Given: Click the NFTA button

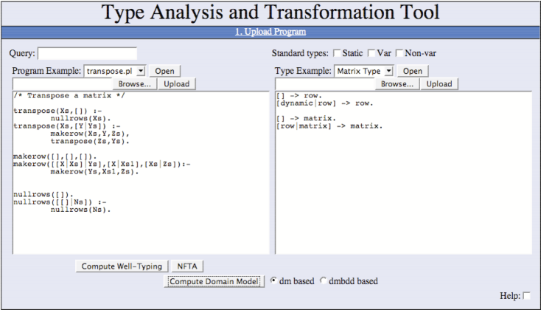Looking at the screenshot, I should coord(187,266).
